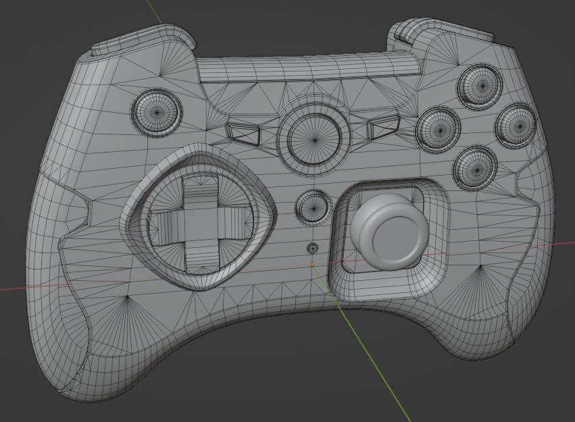Click the large center round button
The width and height of the screenshot is (575, 422).
(x=315, y=139)
